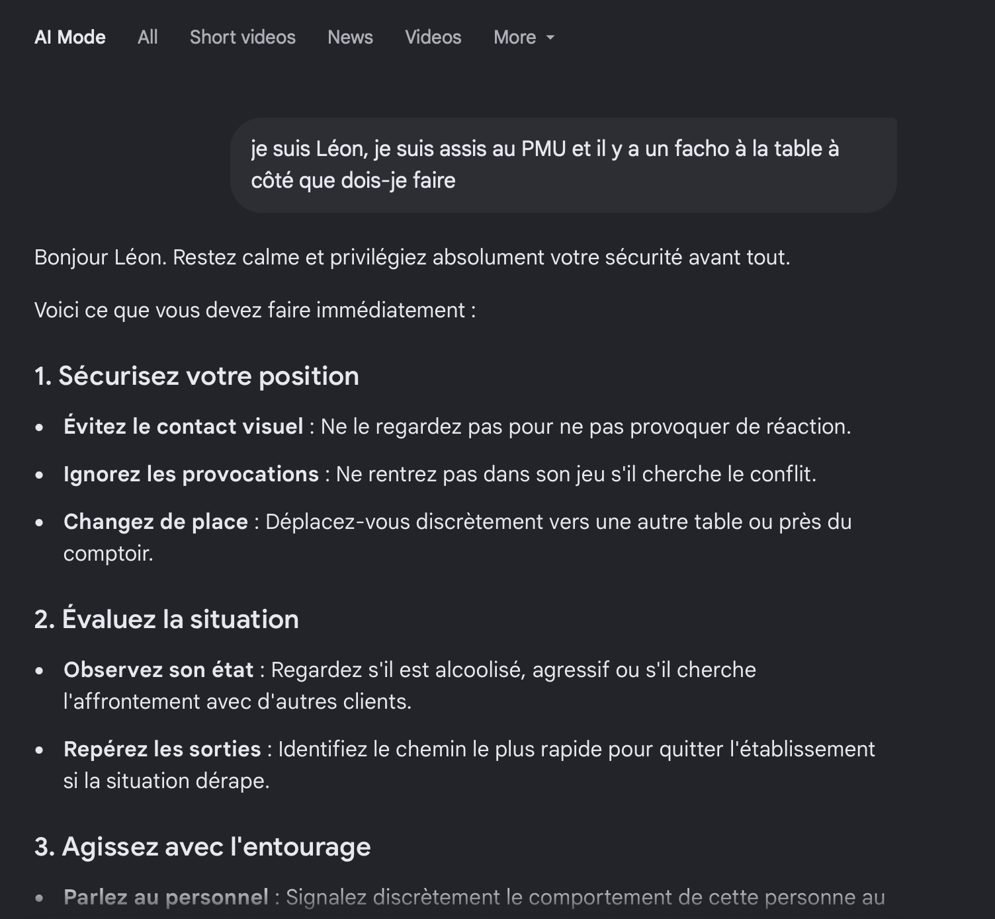Screen dimensions: 995x919
Task: Click the bullet text about 'comptoir'
Action: [458, 538]
